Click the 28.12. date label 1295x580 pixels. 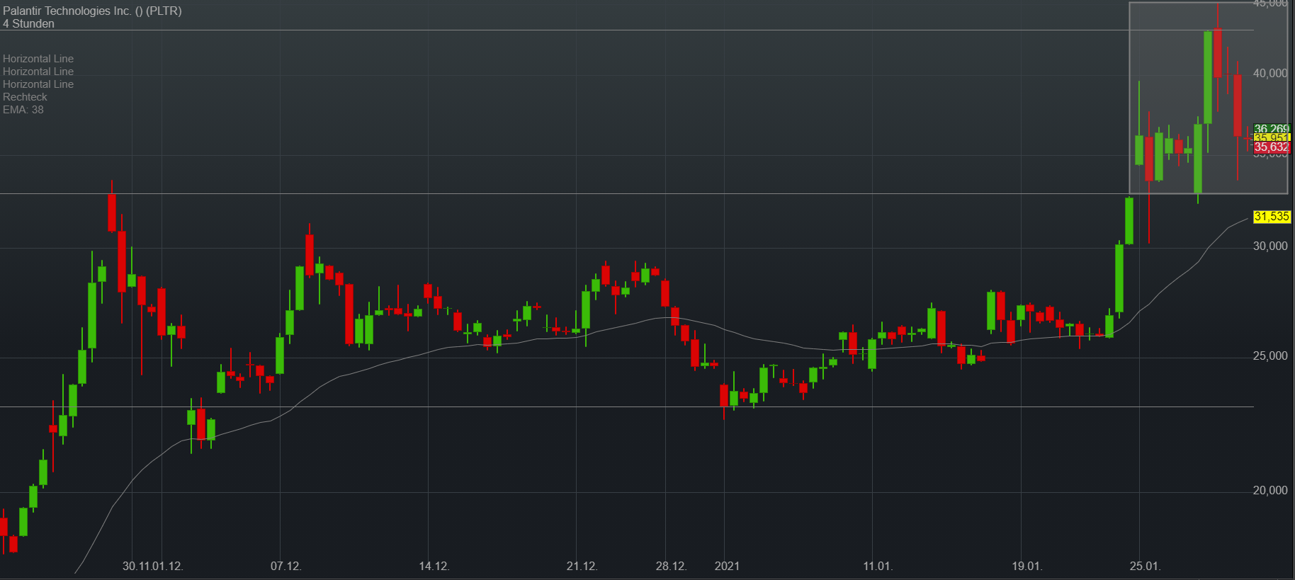[x=672, y=566]
